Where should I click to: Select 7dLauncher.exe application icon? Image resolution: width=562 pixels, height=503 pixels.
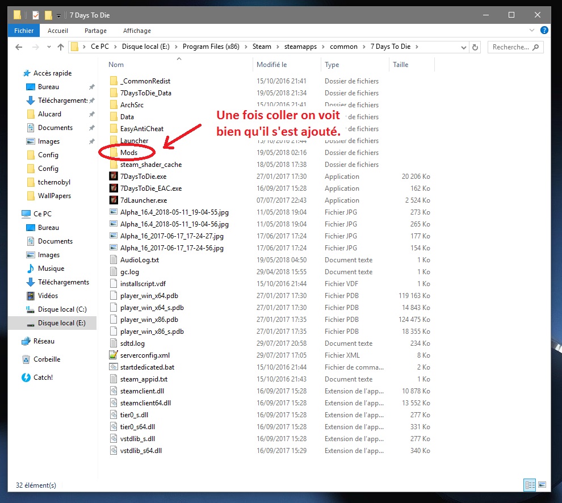click(114, 200)
